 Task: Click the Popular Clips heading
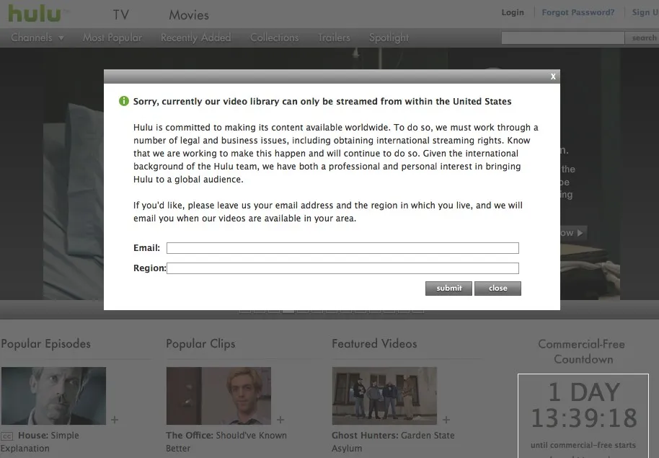click(200, 343)
